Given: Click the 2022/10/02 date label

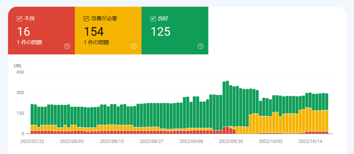Looking at the screenshot, I should pos(271,141).
